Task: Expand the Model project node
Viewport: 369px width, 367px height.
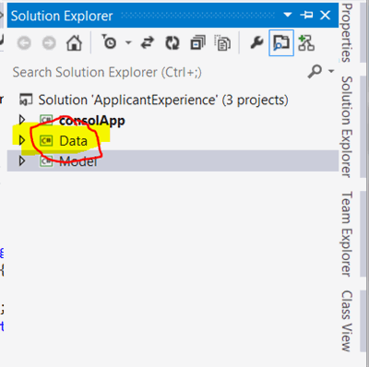Action: (22, 160)
